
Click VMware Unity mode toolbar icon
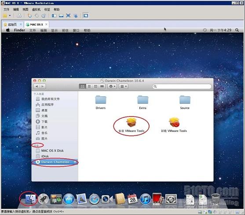click(x=76, y=16)
